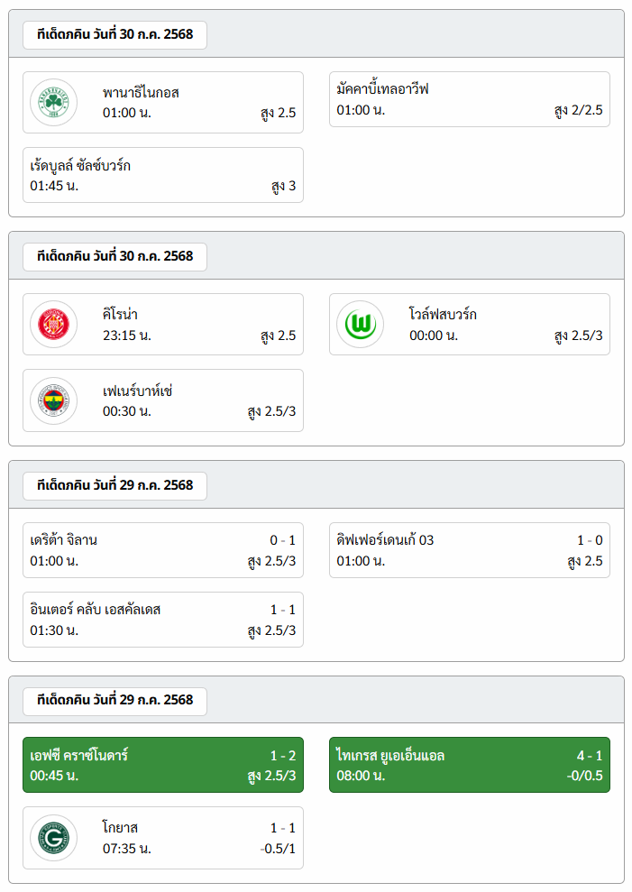Open the ดิฟเฟอร์เดนเก้ 03 match card
Viewport: 632px width, 892px height.
pos(470,550)
